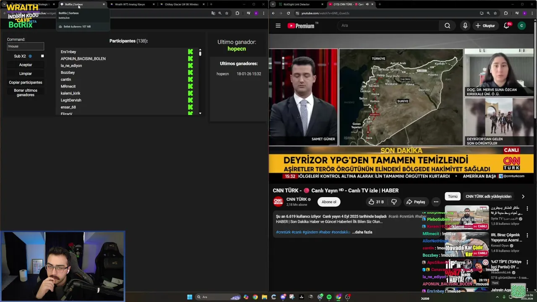This screenshot has width=537, height=302.
Task: Open Windows Start menu
Action: point(190,297)
